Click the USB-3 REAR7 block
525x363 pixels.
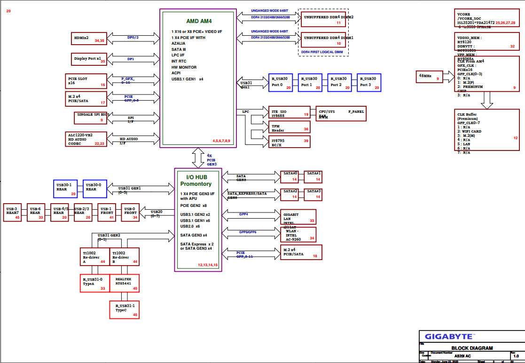(13, 213)
